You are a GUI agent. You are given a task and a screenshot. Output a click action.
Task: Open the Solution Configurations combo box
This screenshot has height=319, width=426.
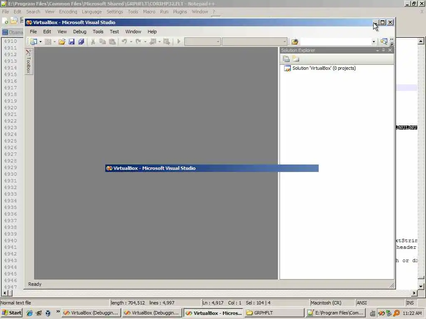[203, 42]
